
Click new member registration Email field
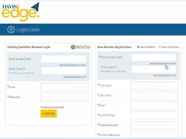coord(154,105)
